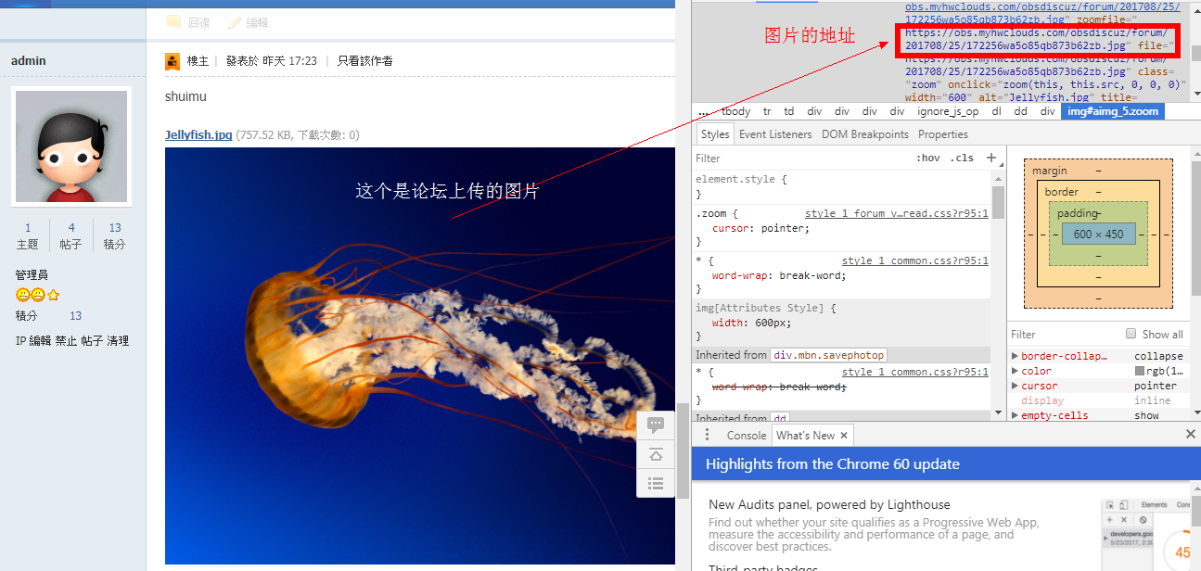
Task: Select dd in the DOM breadcrumb
Action: [x=1020, y=111]
